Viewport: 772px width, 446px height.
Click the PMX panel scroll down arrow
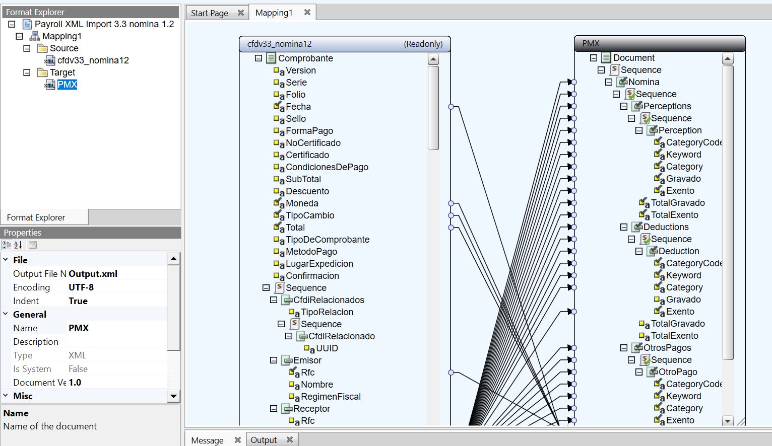[727, 420]
